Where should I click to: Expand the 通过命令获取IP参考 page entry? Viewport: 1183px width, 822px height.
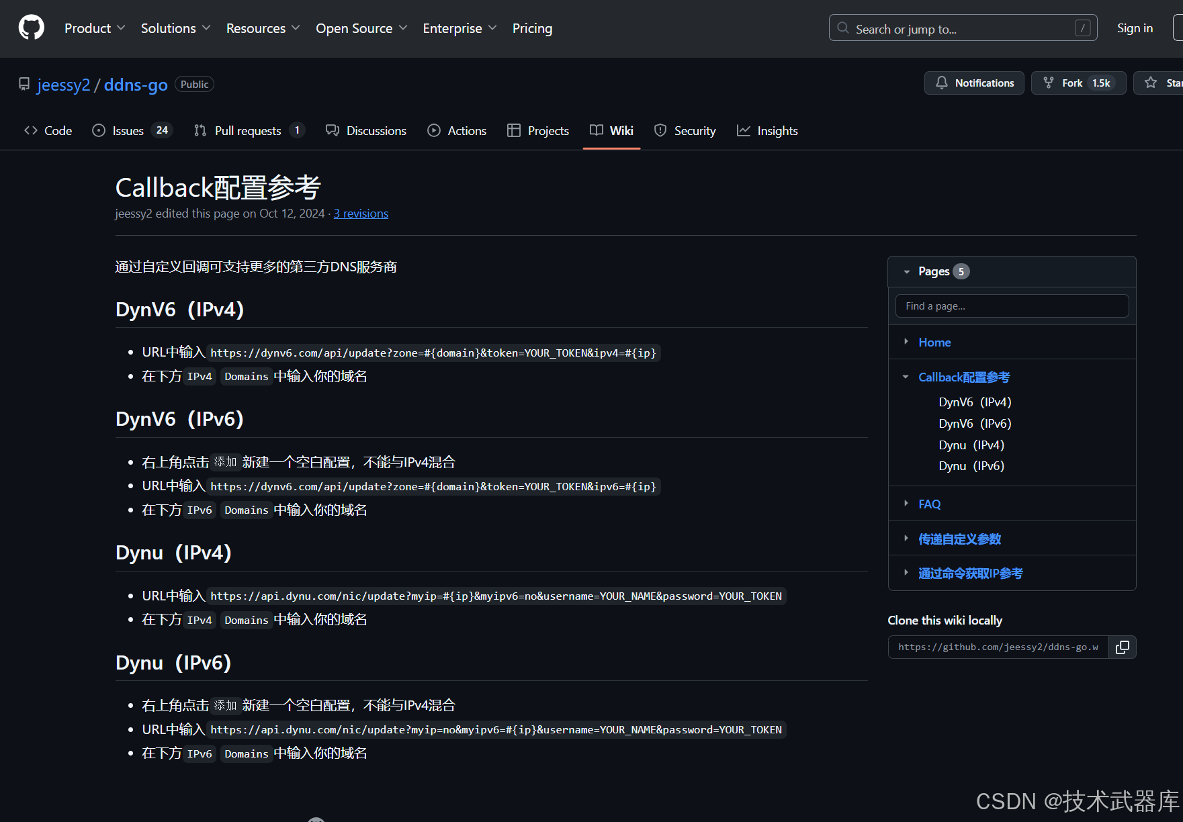click(x=906, y=573)
